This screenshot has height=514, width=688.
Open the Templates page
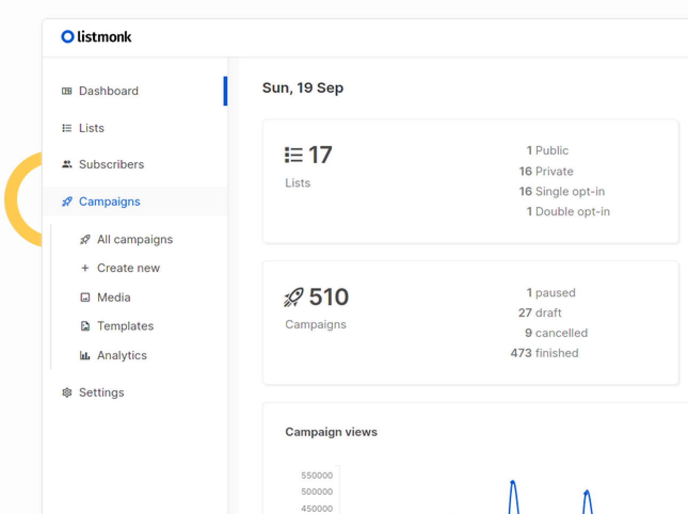(x=125, y=326)
